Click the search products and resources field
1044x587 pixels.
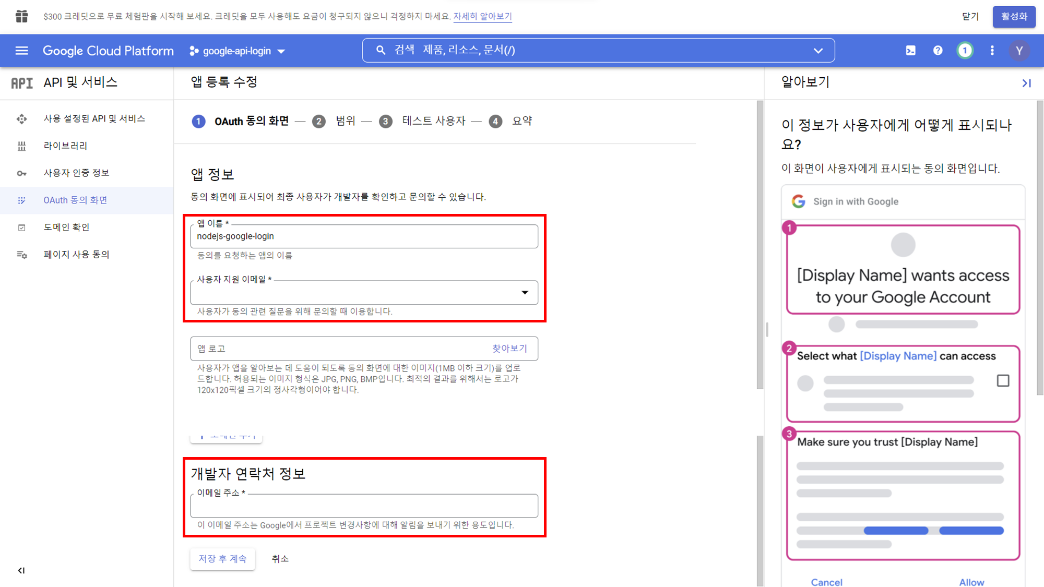point(598,50)
